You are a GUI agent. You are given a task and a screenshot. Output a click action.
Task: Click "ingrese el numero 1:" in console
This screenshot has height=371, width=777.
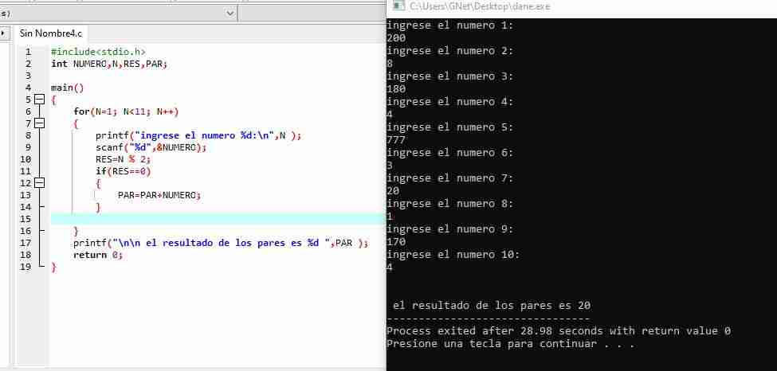pos(450,25)
